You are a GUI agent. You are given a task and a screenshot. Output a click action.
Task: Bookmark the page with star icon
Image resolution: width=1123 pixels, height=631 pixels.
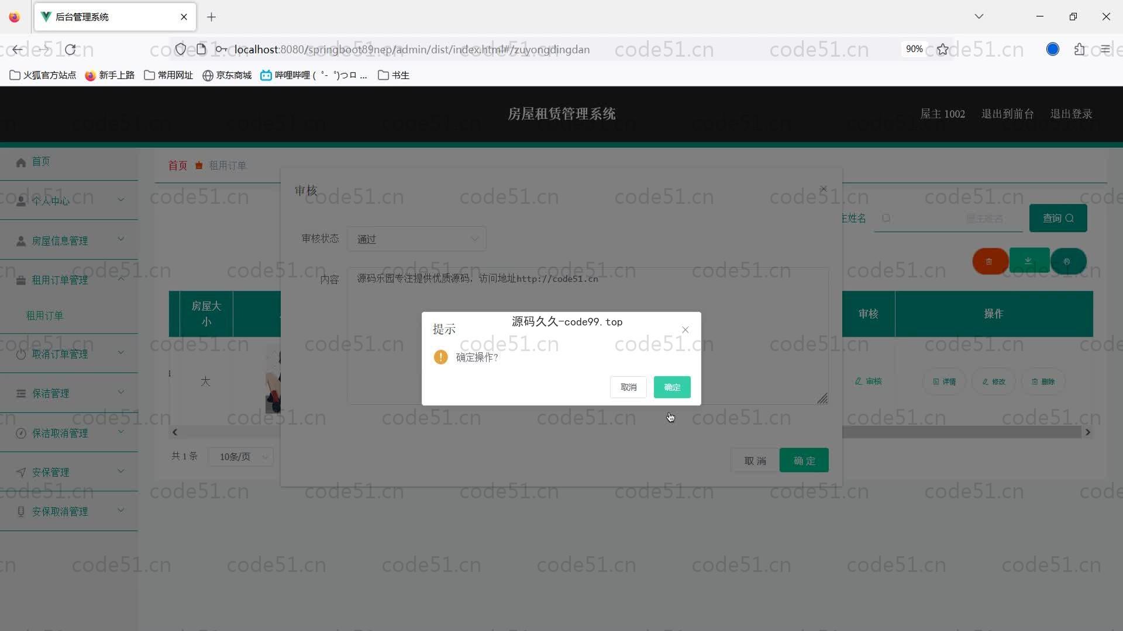pyautogui.click(x=942, y=50)
